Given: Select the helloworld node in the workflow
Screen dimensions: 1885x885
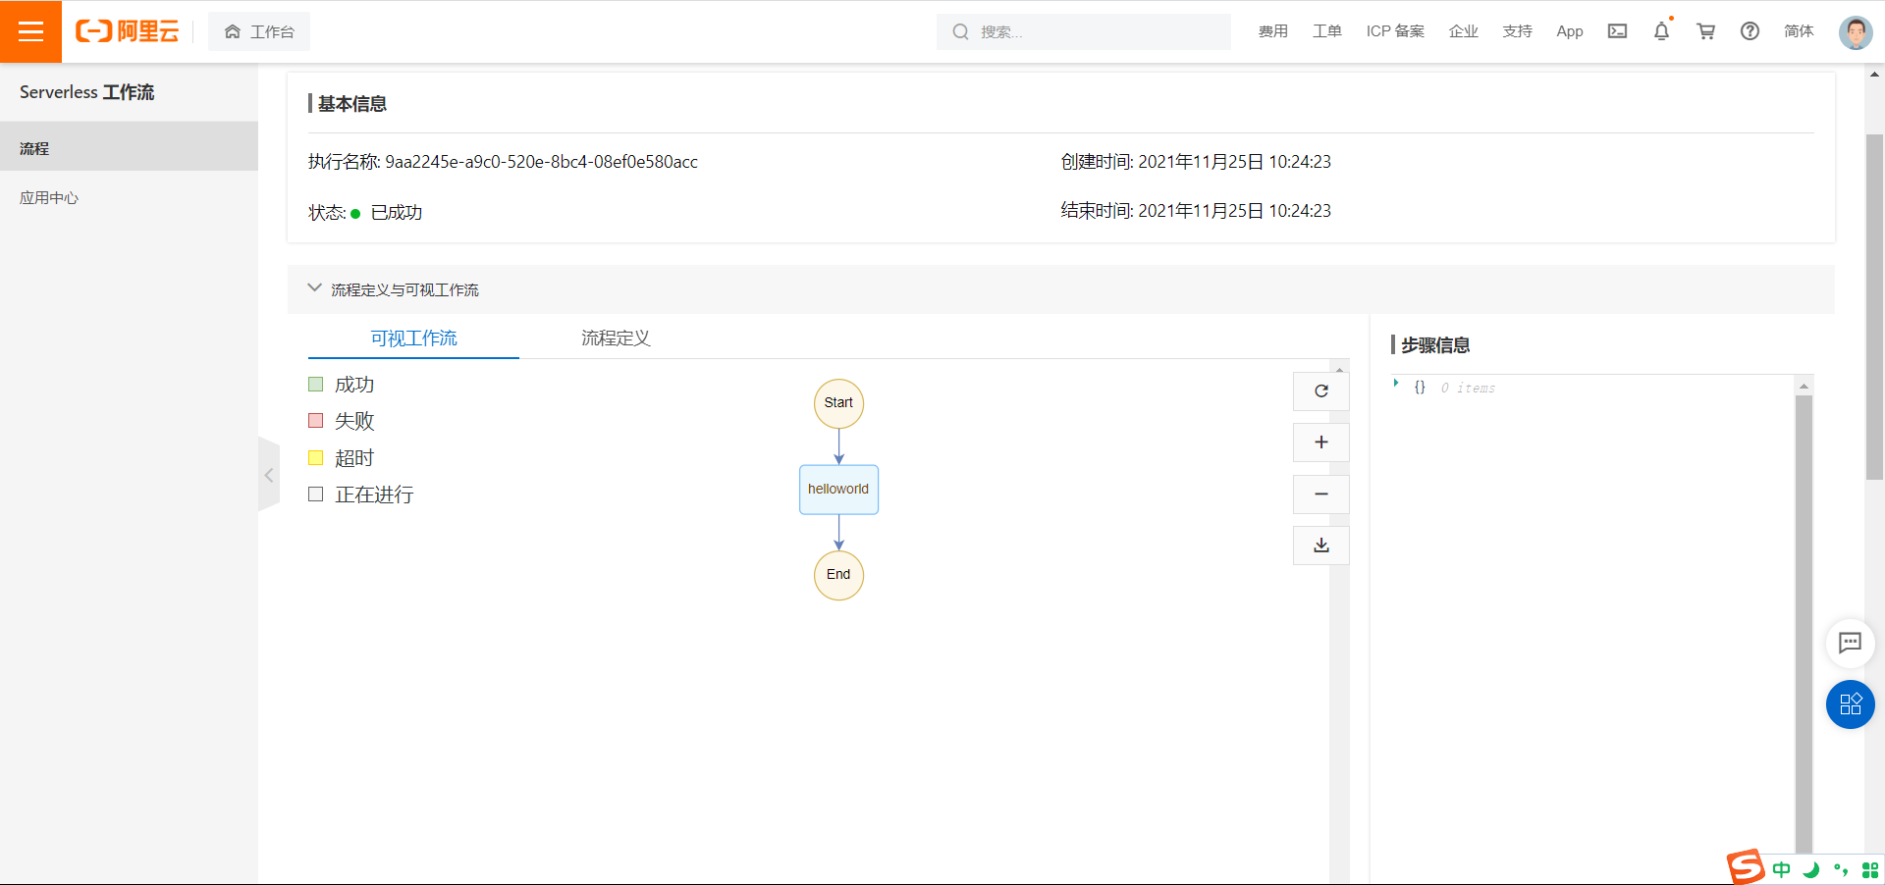Looking at the screenshot, I should 837,489.
